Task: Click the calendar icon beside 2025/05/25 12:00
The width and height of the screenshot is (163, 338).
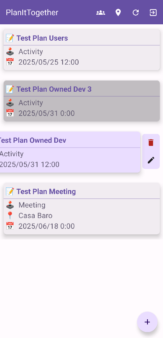Action: (x=10, y=62)
